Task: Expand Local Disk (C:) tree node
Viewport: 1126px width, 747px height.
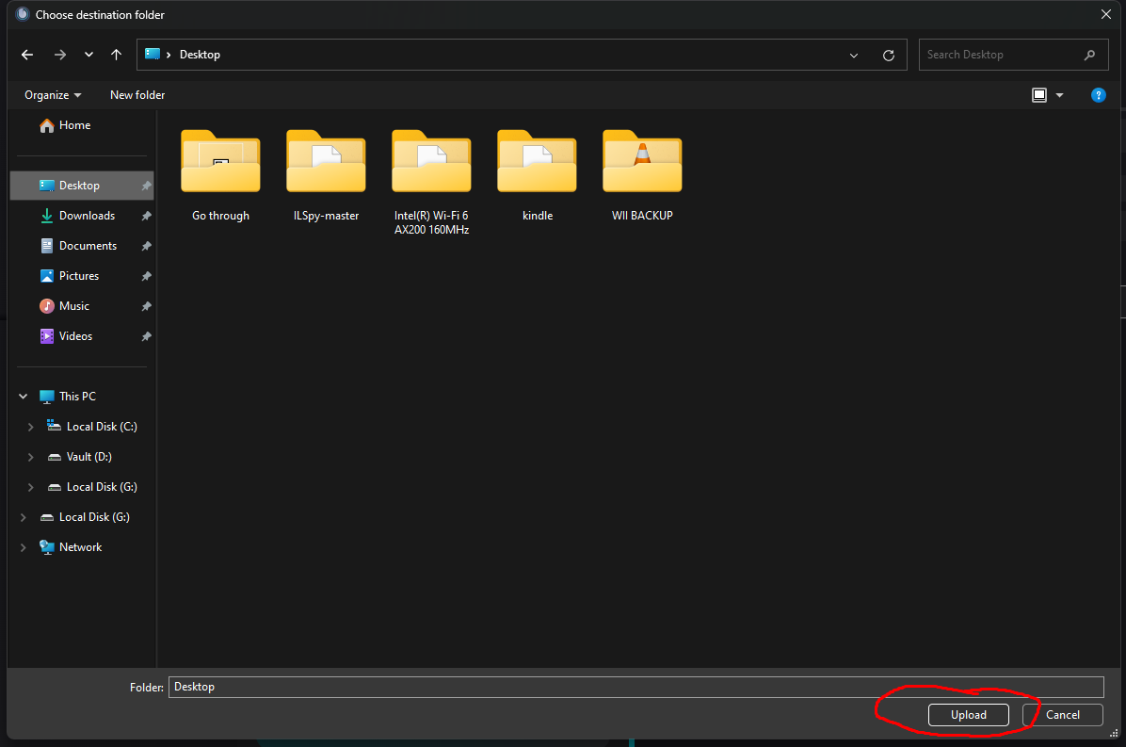Action: coord(31,427)
